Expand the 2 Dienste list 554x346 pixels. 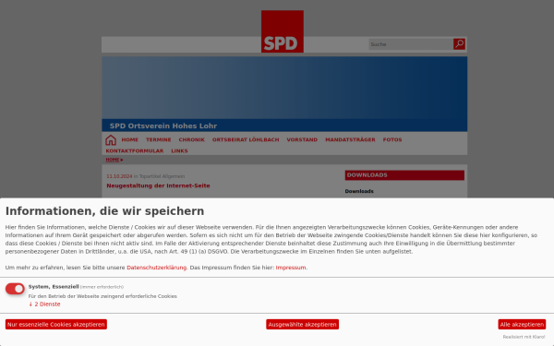click(44, 304)
